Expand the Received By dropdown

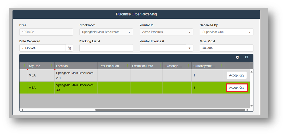250,32
